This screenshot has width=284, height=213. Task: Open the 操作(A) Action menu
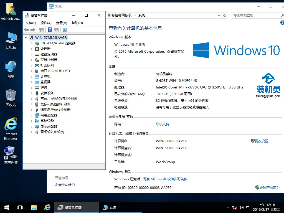(x=46, y=23)
